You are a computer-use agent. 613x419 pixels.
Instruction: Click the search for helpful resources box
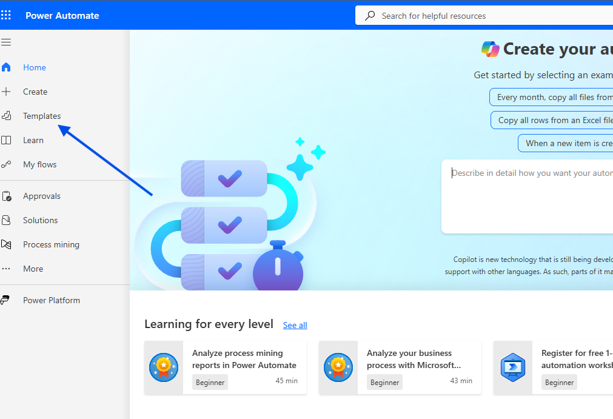point(485,16)
